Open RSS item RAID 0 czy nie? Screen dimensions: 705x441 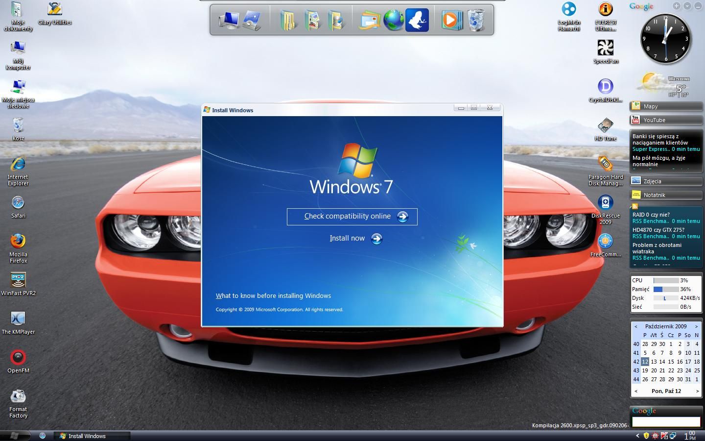pyautogui.click(x=651, y=215)
